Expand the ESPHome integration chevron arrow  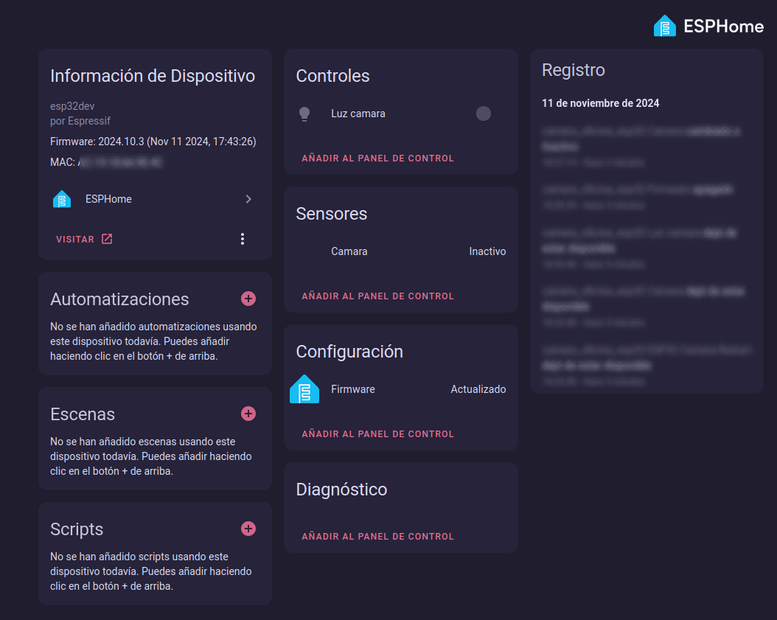(248, 199)
